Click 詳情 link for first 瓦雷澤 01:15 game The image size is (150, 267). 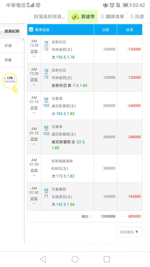(x=34, y=108)
